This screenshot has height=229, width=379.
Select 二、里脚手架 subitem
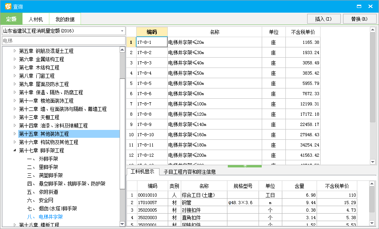pyautogui.click(x=43, y=167)
